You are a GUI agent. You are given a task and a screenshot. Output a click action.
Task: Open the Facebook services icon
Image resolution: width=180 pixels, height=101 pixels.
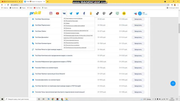(84, 13)
